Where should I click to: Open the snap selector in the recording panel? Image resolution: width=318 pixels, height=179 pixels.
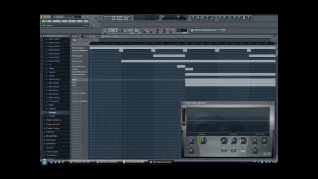pyautogui.click(x=182, y=30)
